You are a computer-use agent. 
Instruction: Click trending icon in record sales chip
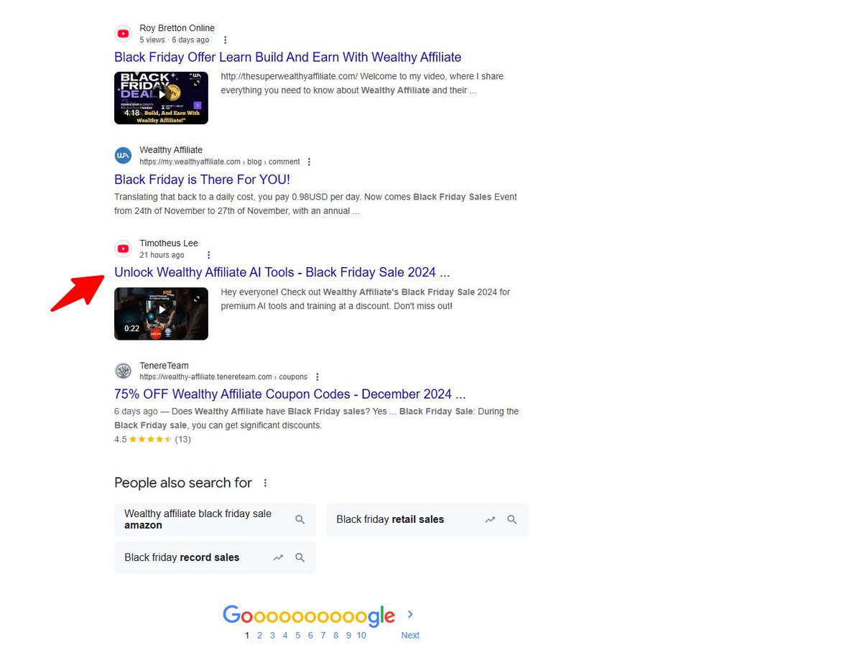278,557
